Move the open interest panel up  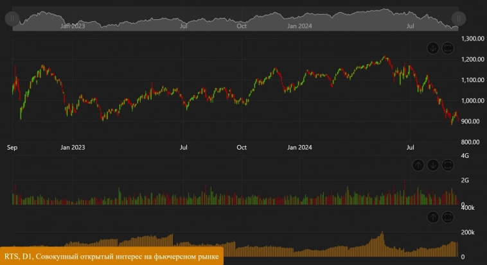click(x=433, y=217)
